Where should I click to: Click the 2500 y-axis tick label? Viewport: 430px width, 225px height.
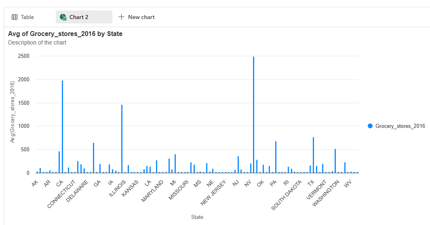23,56
